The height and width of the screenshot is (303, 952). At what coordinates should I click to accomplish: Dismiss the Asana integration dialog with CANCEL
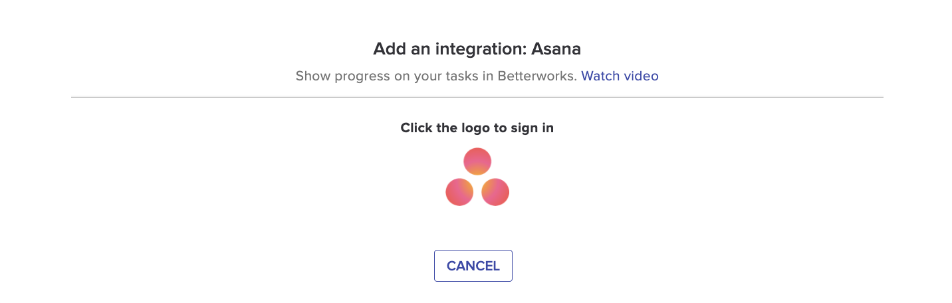[x=473, y=266]
